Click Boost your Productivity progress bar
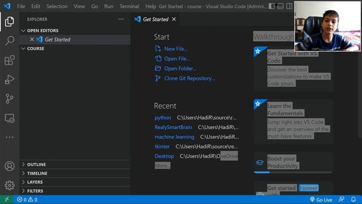This screenshot has height=204, width=362. [293, 172]
